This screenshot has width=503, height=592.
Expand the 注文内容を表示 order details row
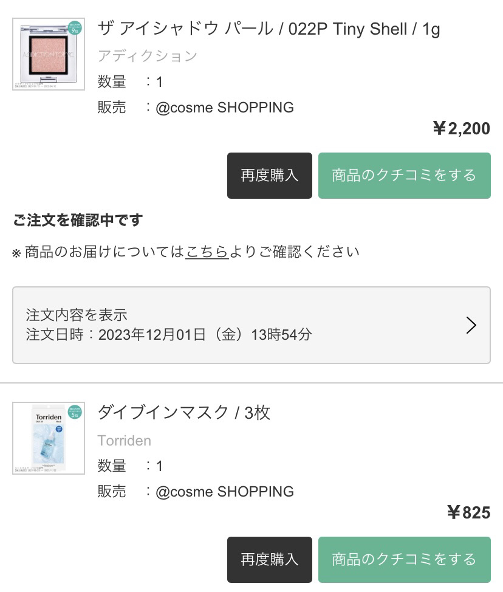[251, 325]
